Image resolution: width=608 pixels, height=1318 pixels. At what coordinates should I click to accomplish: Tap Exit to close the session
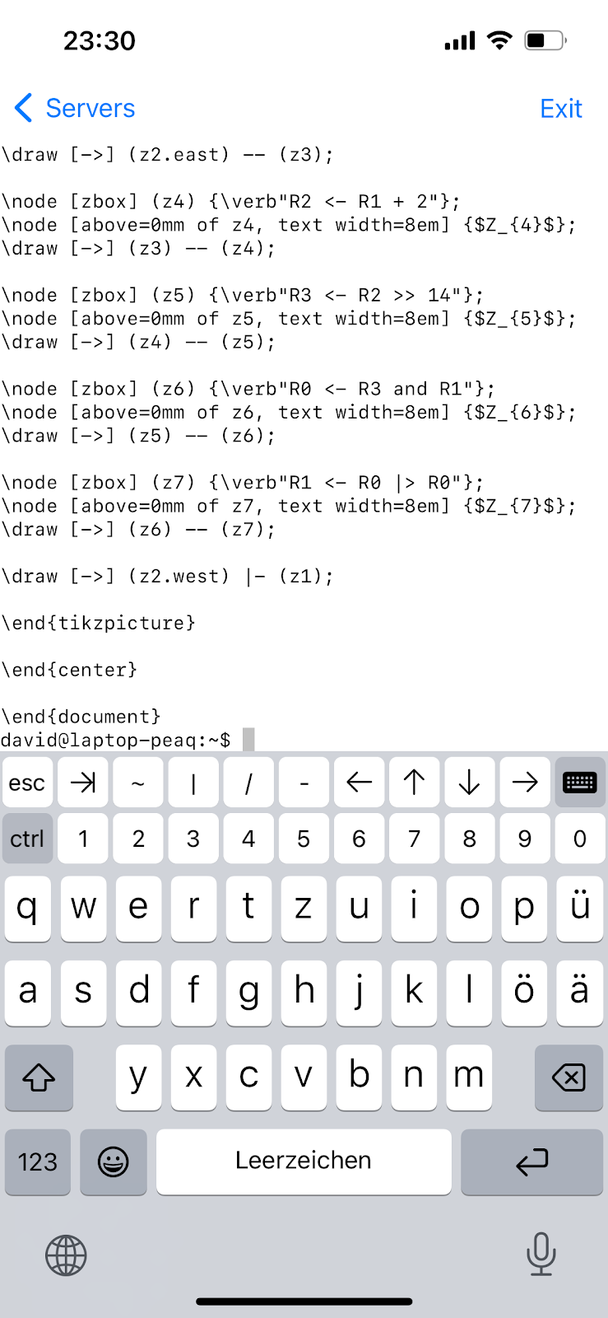point(560,108)
